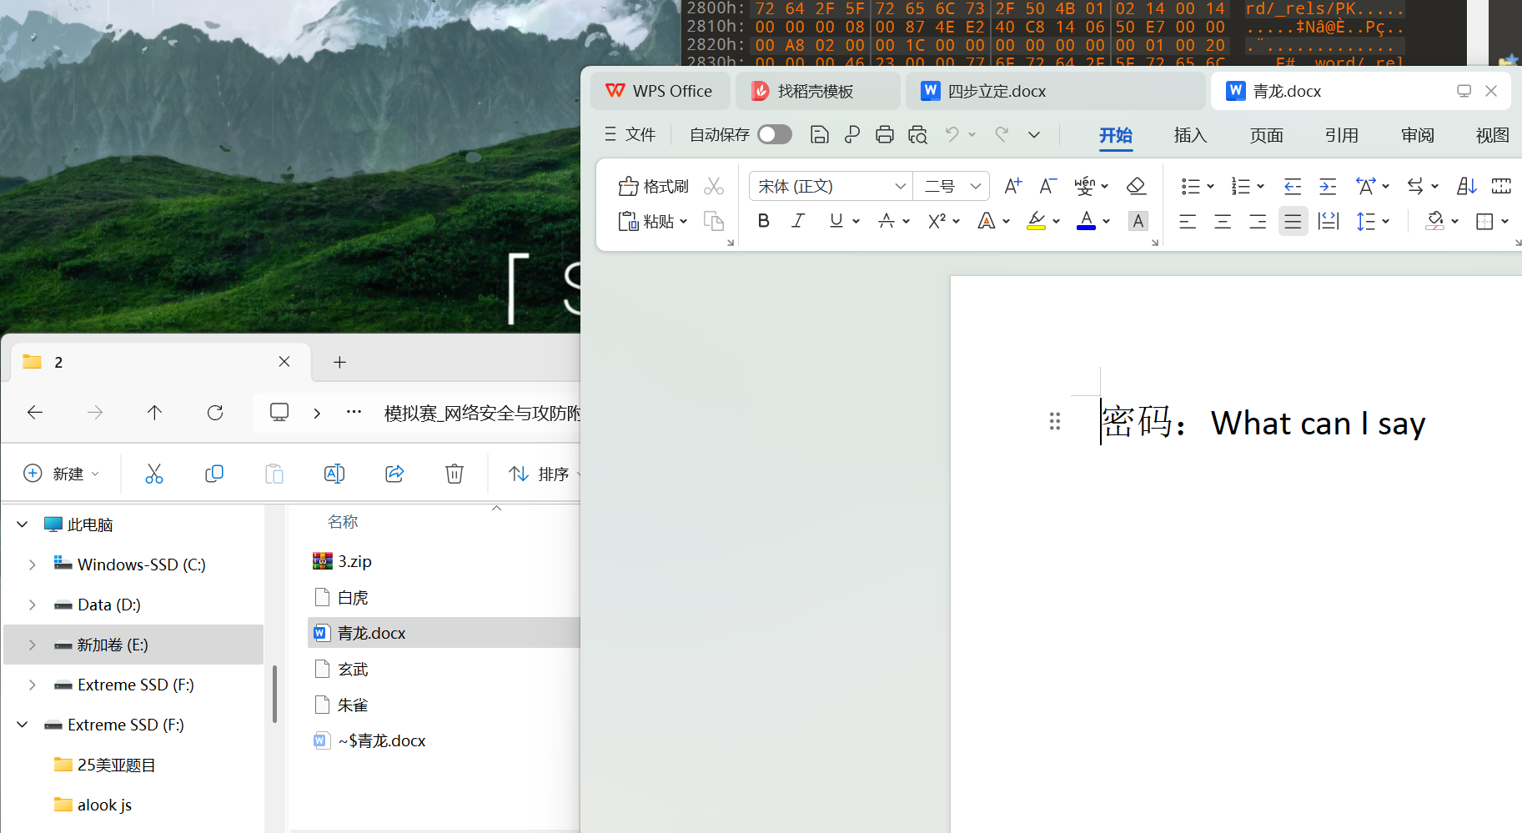
Task: Click the Italic formatting icon
Action: pos(798,221)
